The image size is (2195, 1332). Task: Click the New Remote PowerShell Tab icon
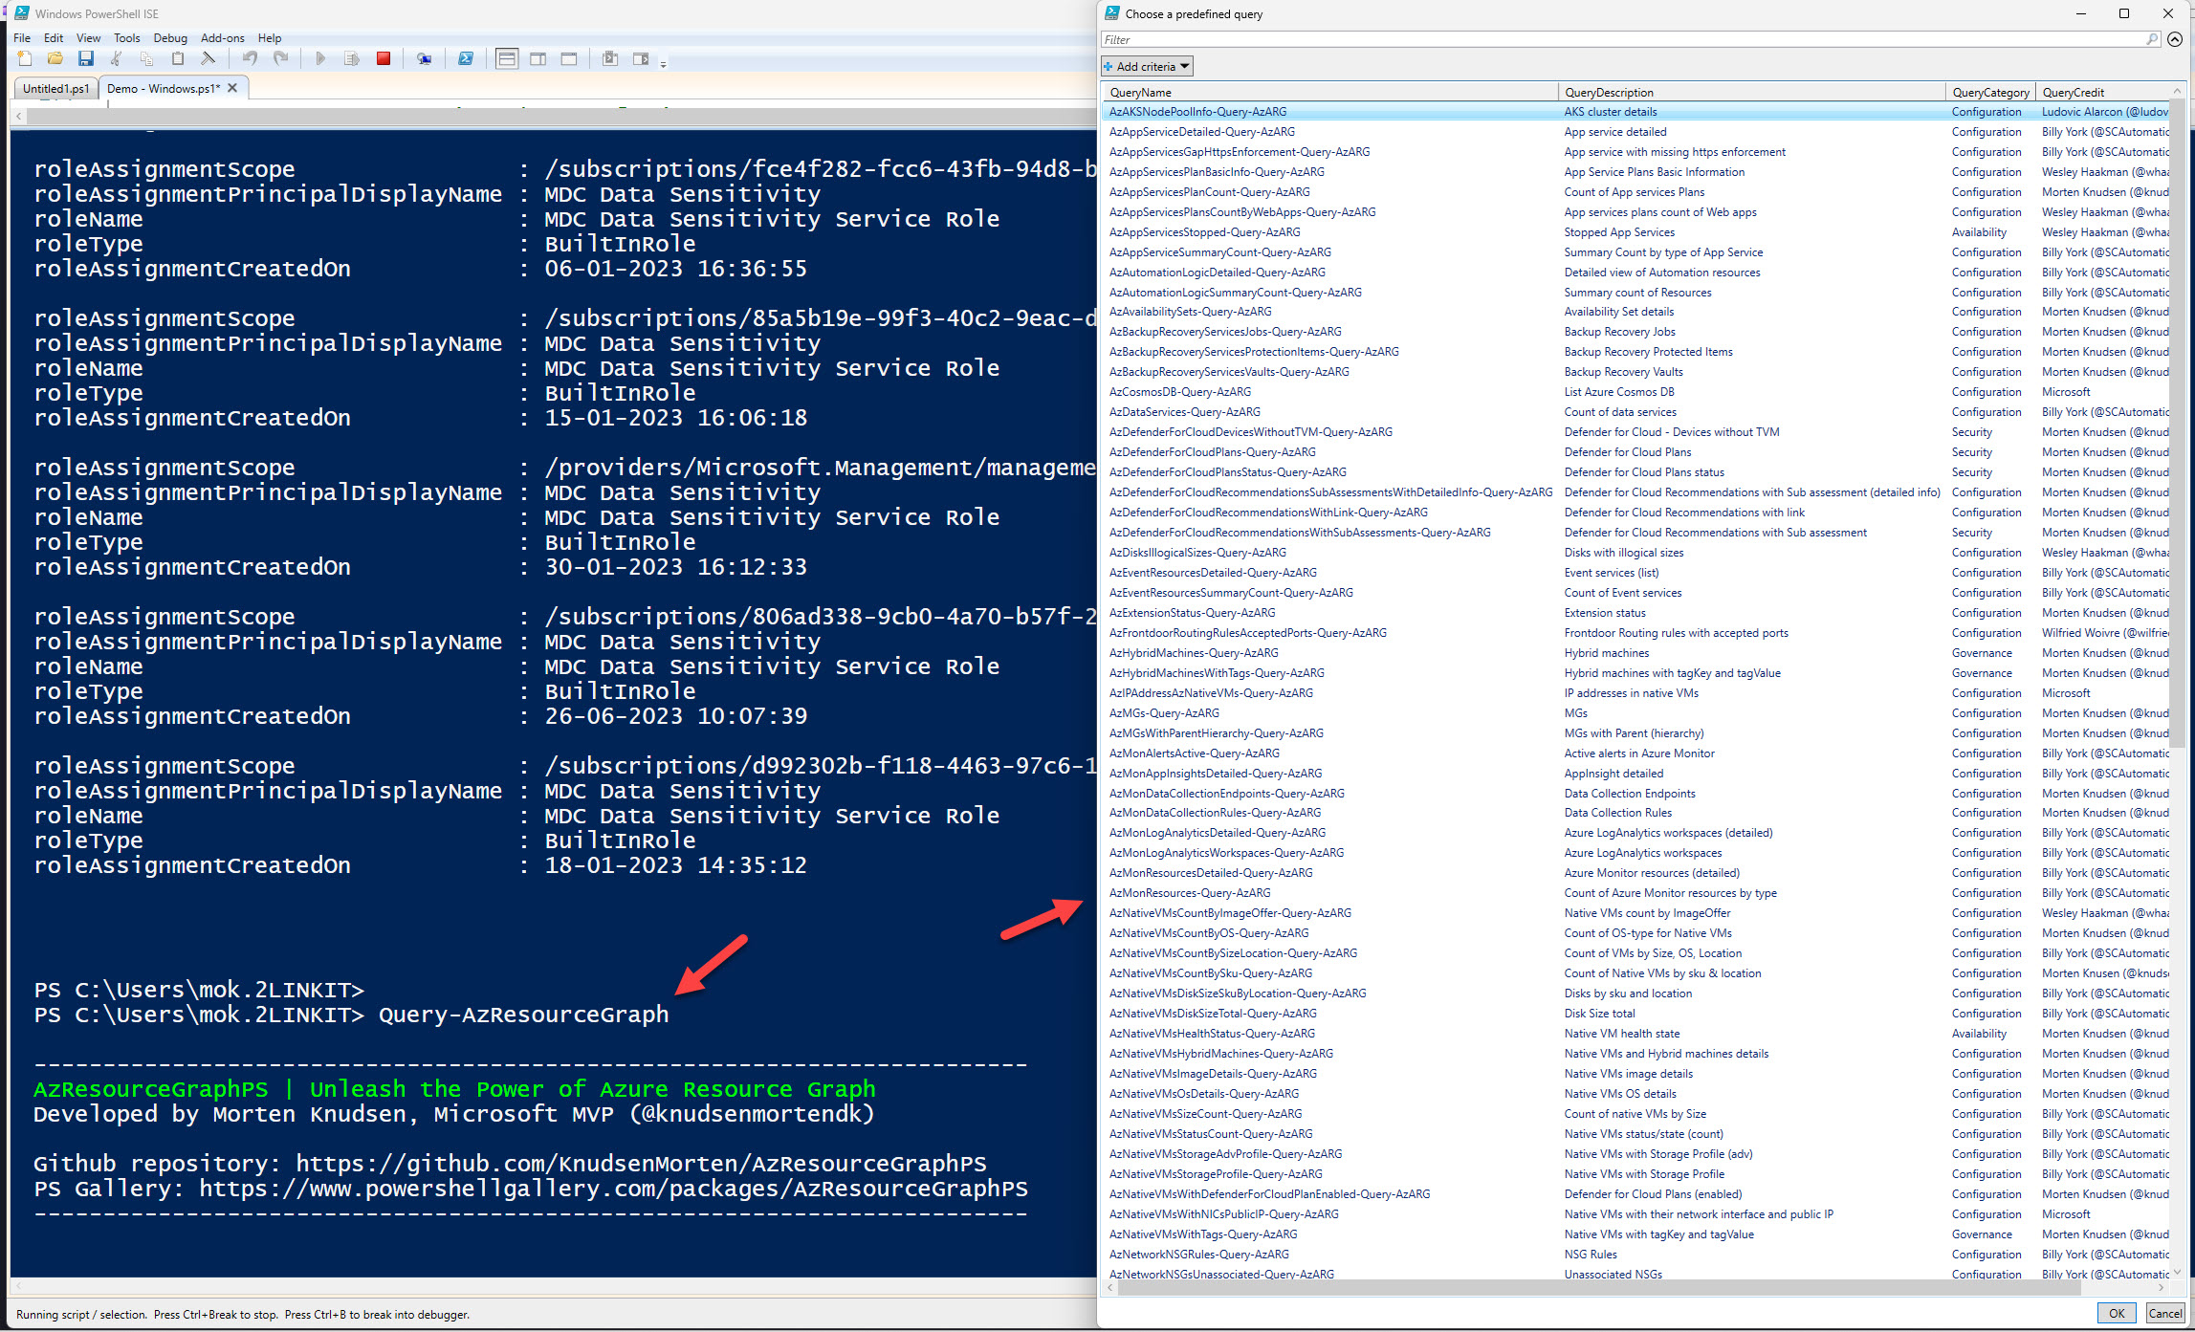coord(424,59)
